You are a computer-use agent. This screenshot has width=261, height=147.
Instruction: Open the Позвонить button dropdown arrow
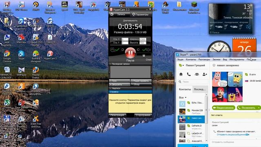[259, 108]
